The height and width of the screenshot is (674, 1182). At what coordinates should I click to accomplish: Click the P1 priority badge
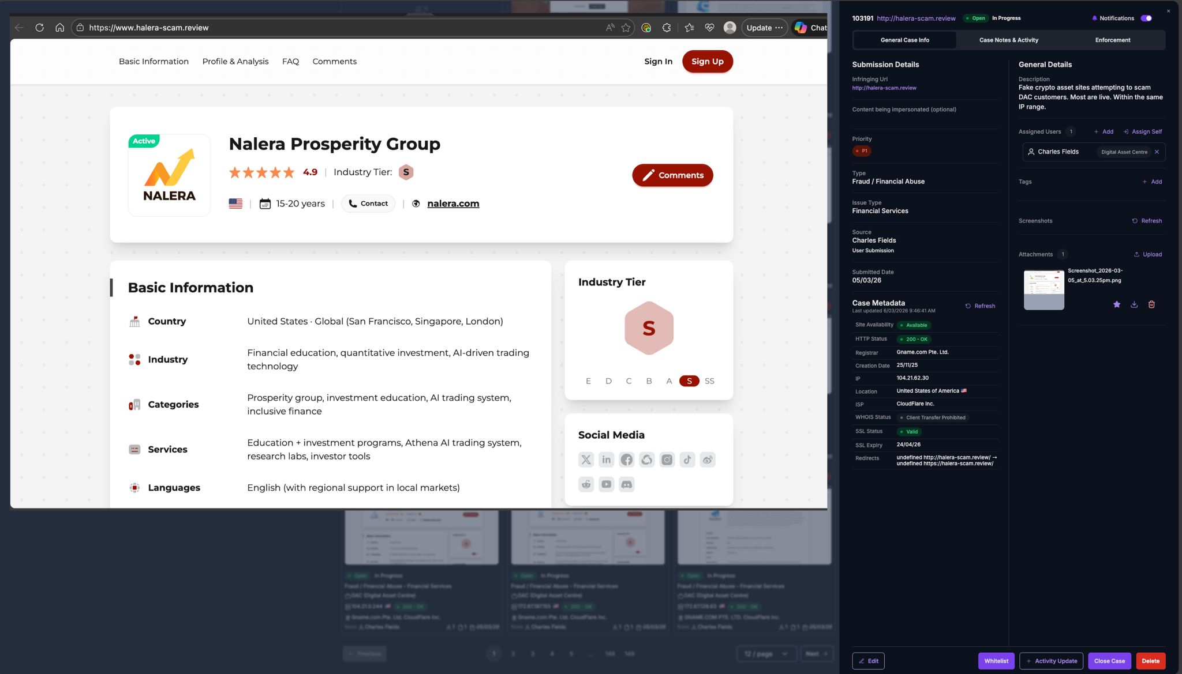(862, 151)
